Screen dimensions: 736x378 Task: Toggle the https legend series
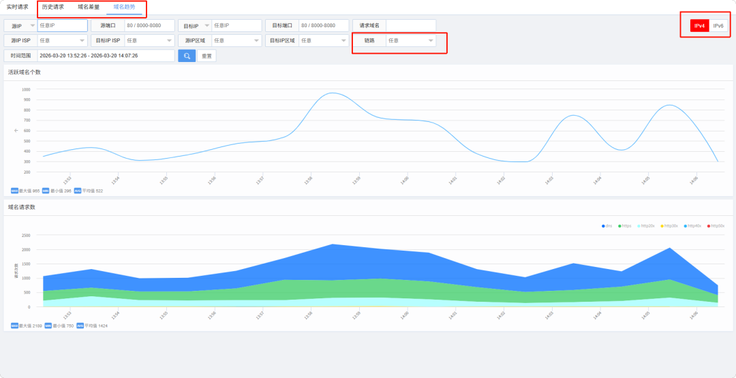(624, 226)
